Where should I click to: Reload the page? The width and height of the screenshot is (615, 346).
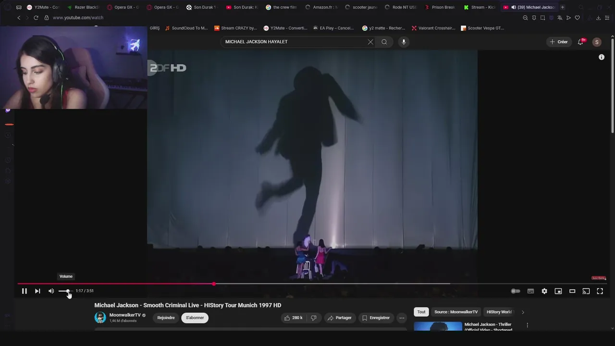[x=36, y=18]
